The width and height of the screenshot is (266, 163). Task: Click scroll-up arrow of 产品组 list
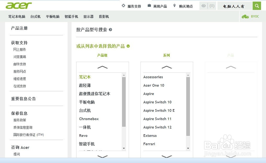pyautogui.click(x=124, y=75)
